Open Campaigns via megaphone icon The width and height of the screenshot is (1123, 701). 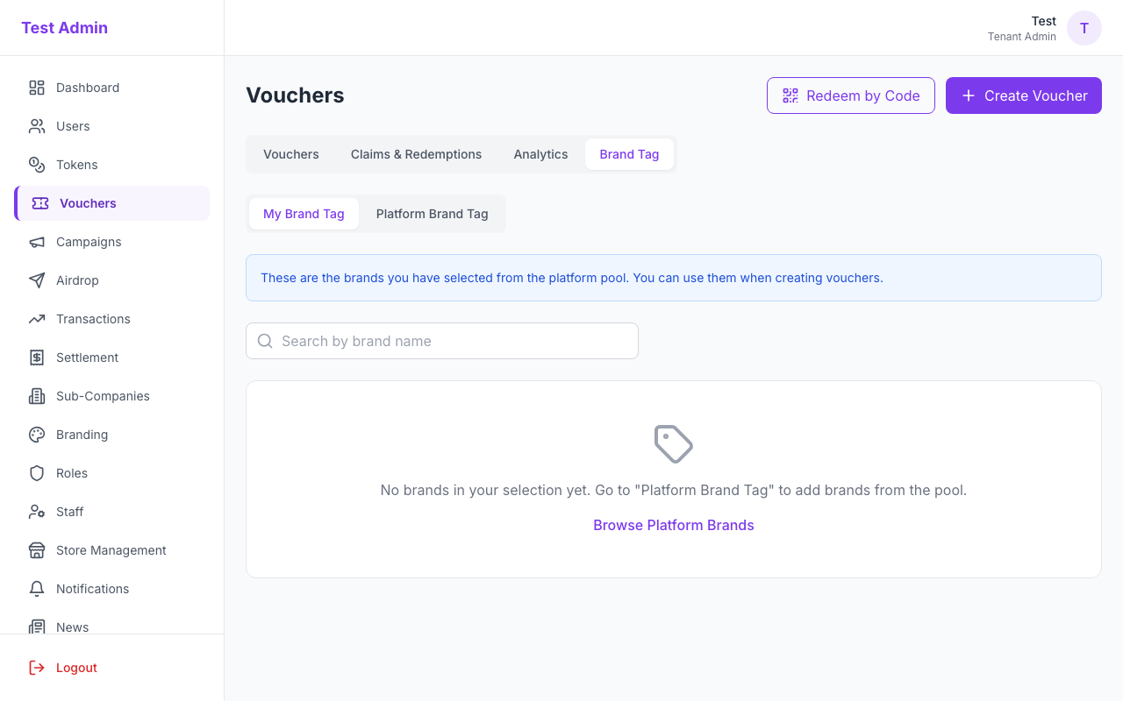tap(37, 242)
